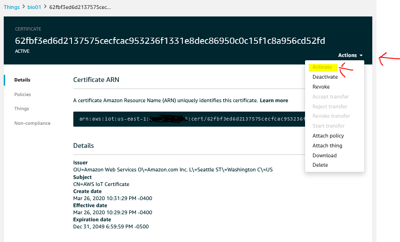Open the Actions dropdown menu

click(x=350, y=56)
